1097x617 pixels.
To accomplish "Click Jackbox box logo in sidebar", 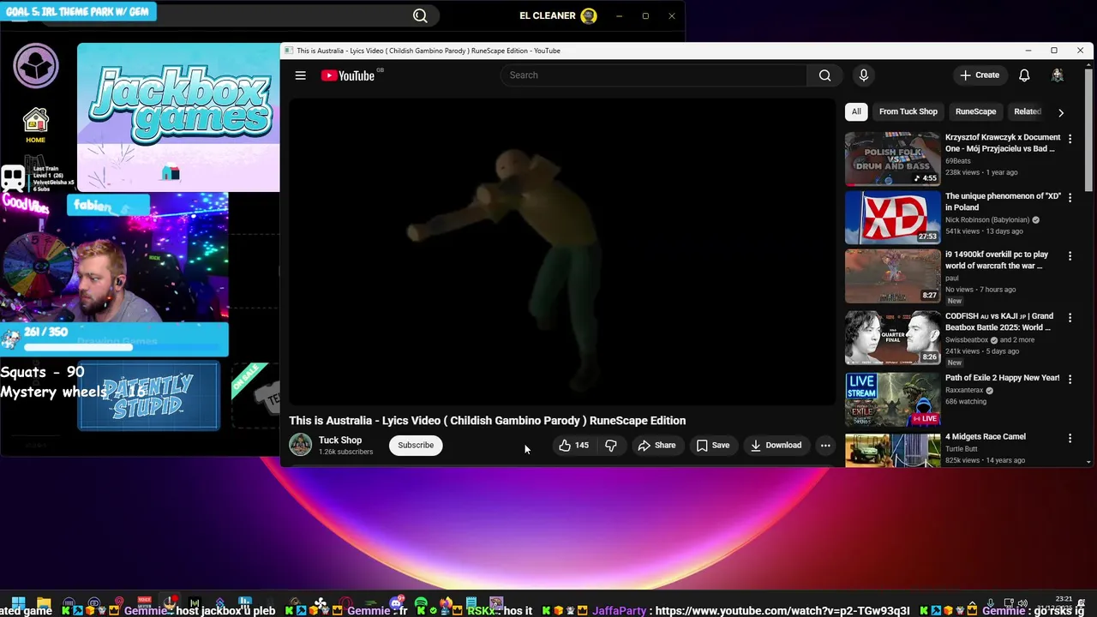I will (x=35, y=66).
